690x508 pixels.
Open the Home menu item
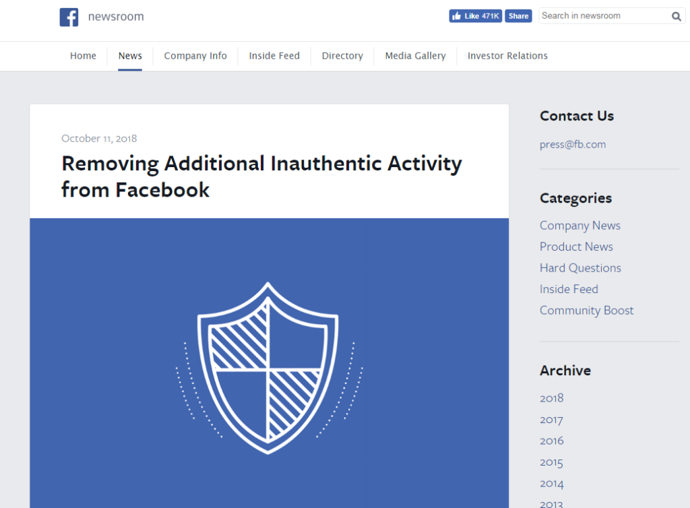point(83,56)
